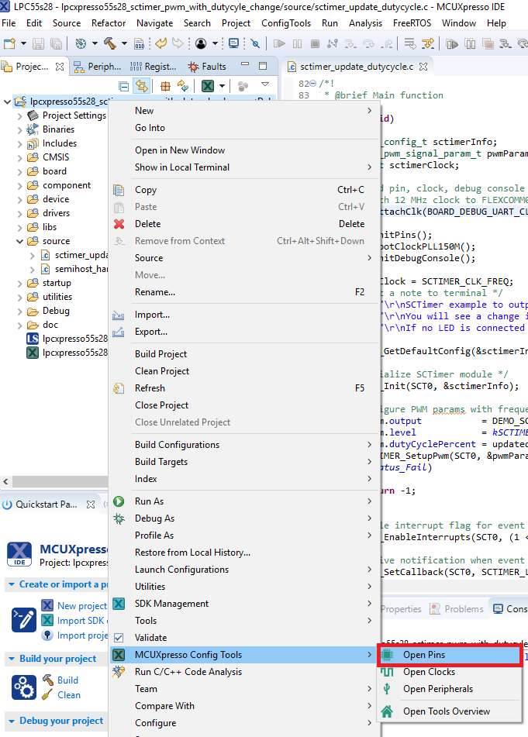
Task: Select the CMSIS folder in project tree
Action: point(56,157)
